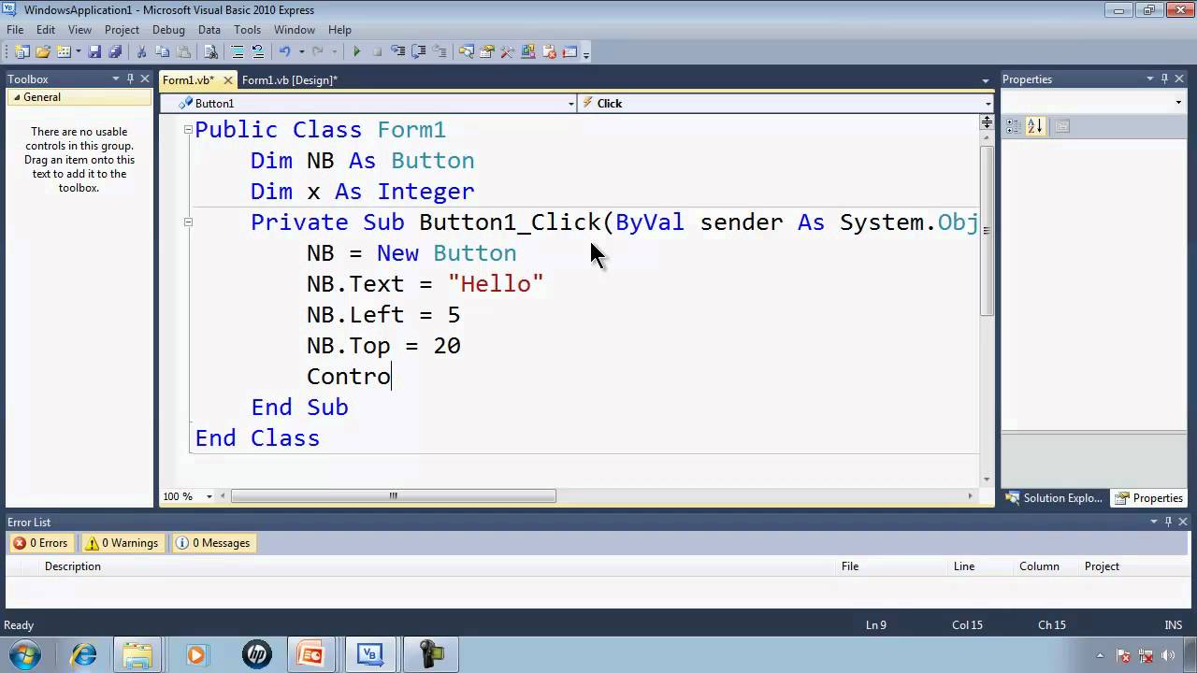Click the Error List toolbar icon

point(549,52)
